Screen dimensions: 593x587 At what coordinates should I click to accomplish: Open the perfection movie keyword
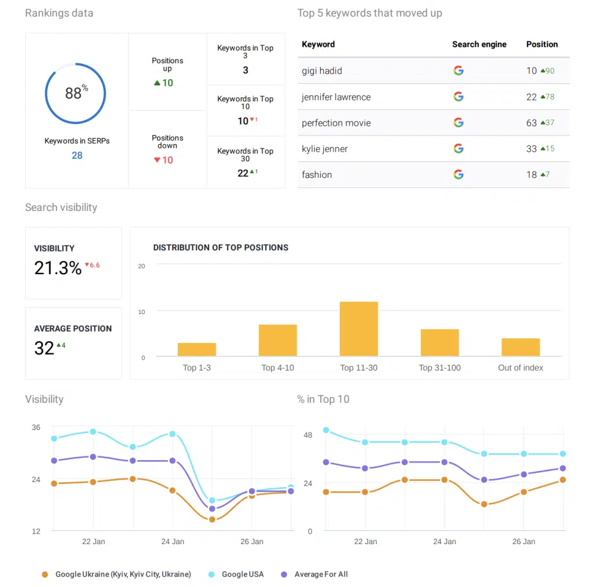[336, 123]
